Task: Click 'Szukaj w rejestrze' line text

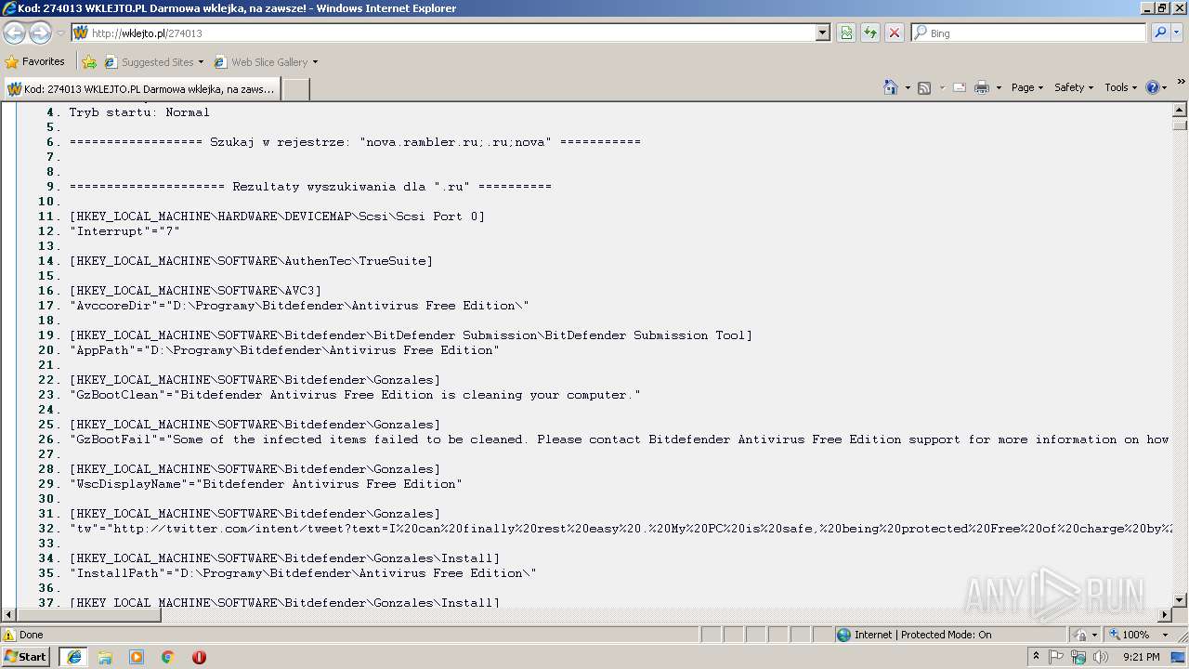Action: click(x=355, y=142)
